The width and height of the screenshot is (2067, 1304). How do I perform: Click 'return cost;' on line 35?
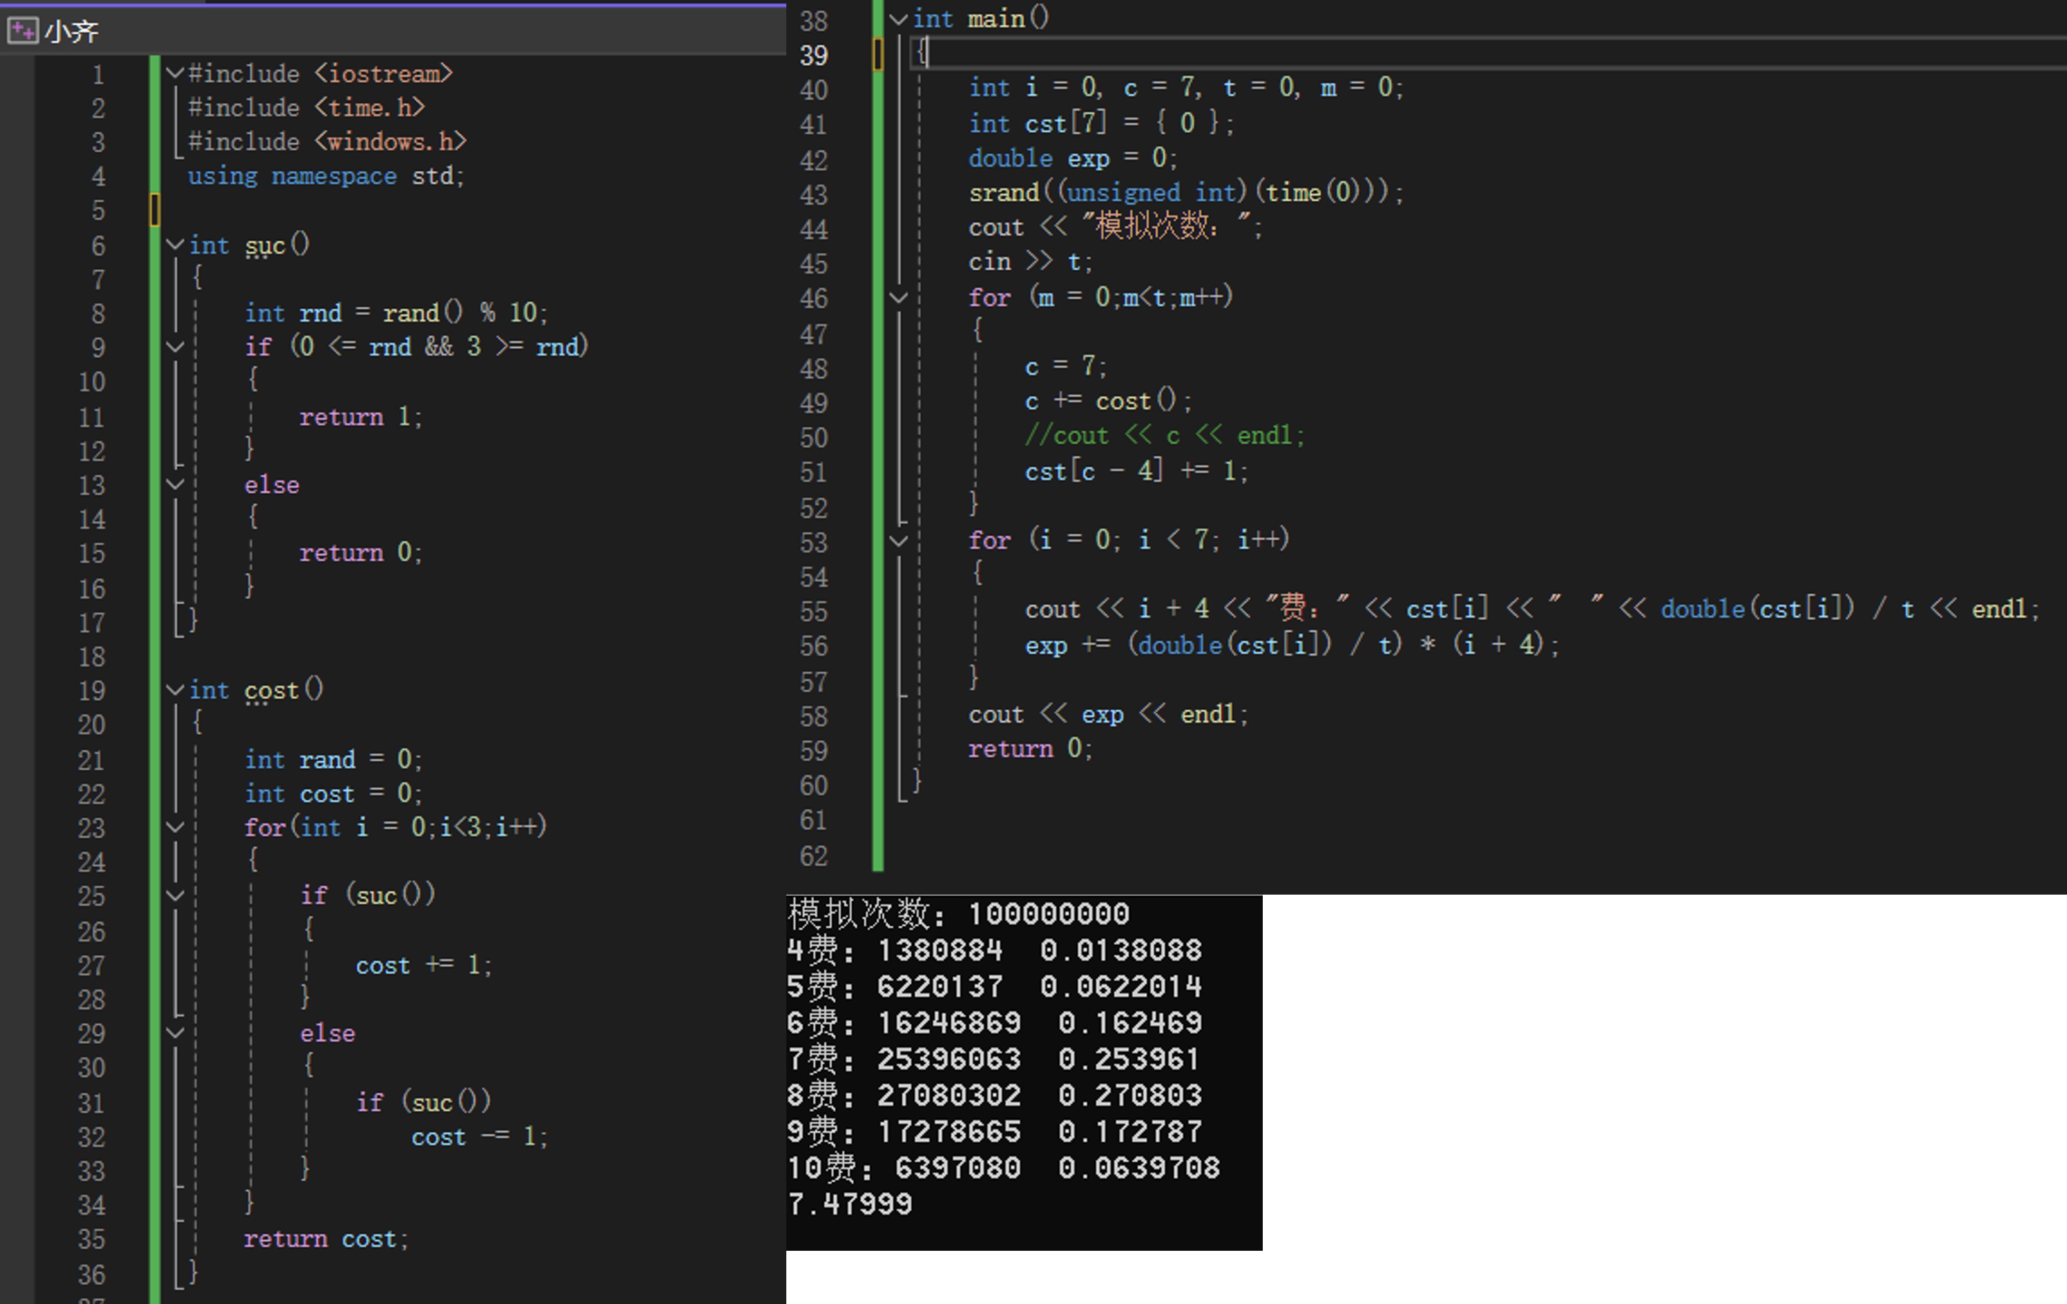[x=326, y=1239]
